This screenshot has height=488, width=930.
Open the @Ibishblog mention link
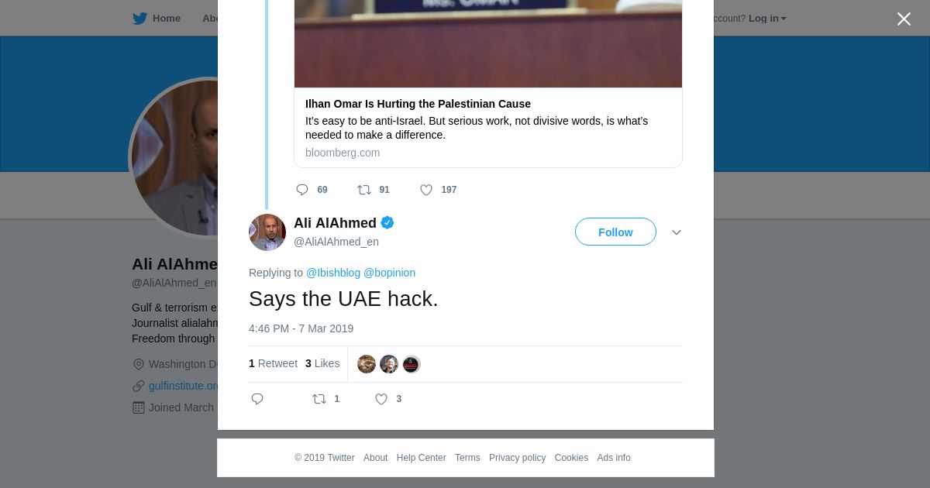click(333, 273)
